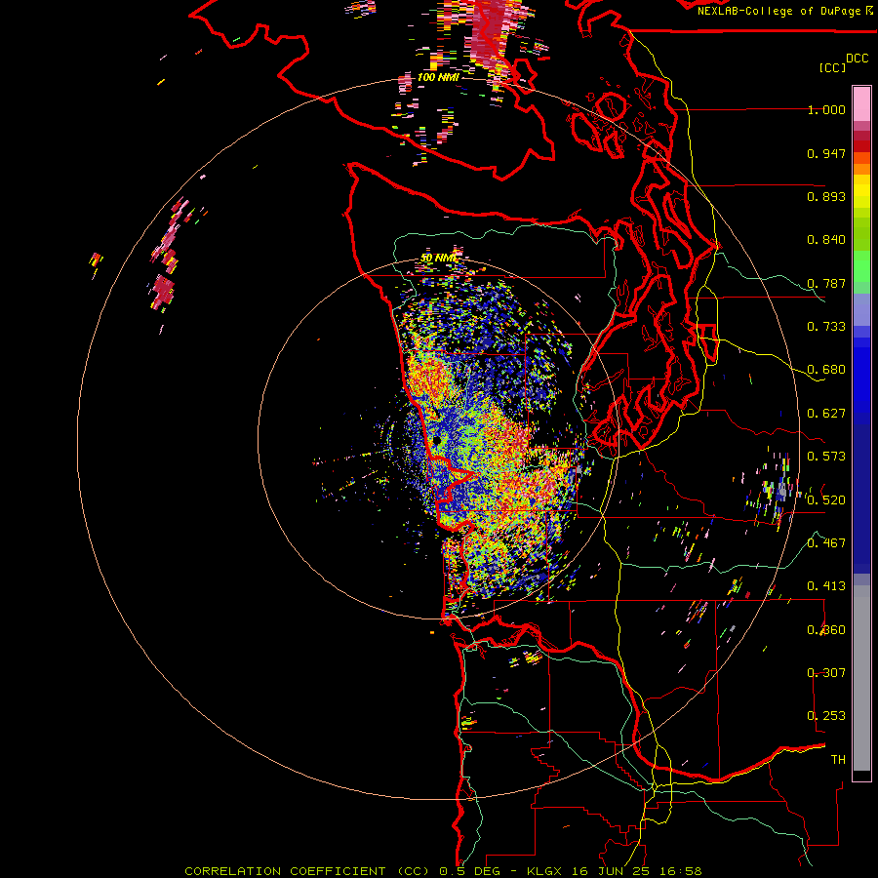Viewport: 878px width, 878px height.
Task: Click the 0.840 scale value
Action: tap(826, 240)
